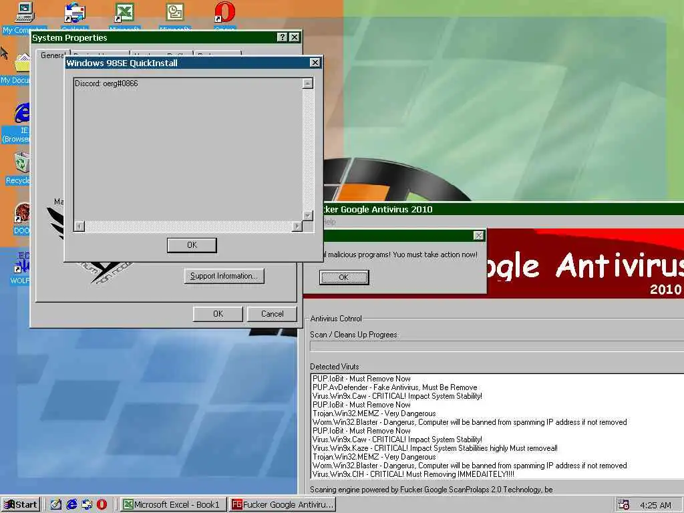Select the General tab in System Properties
Image resolution: width=684 pixels, height=513 pixels.
tap(52, 55)
